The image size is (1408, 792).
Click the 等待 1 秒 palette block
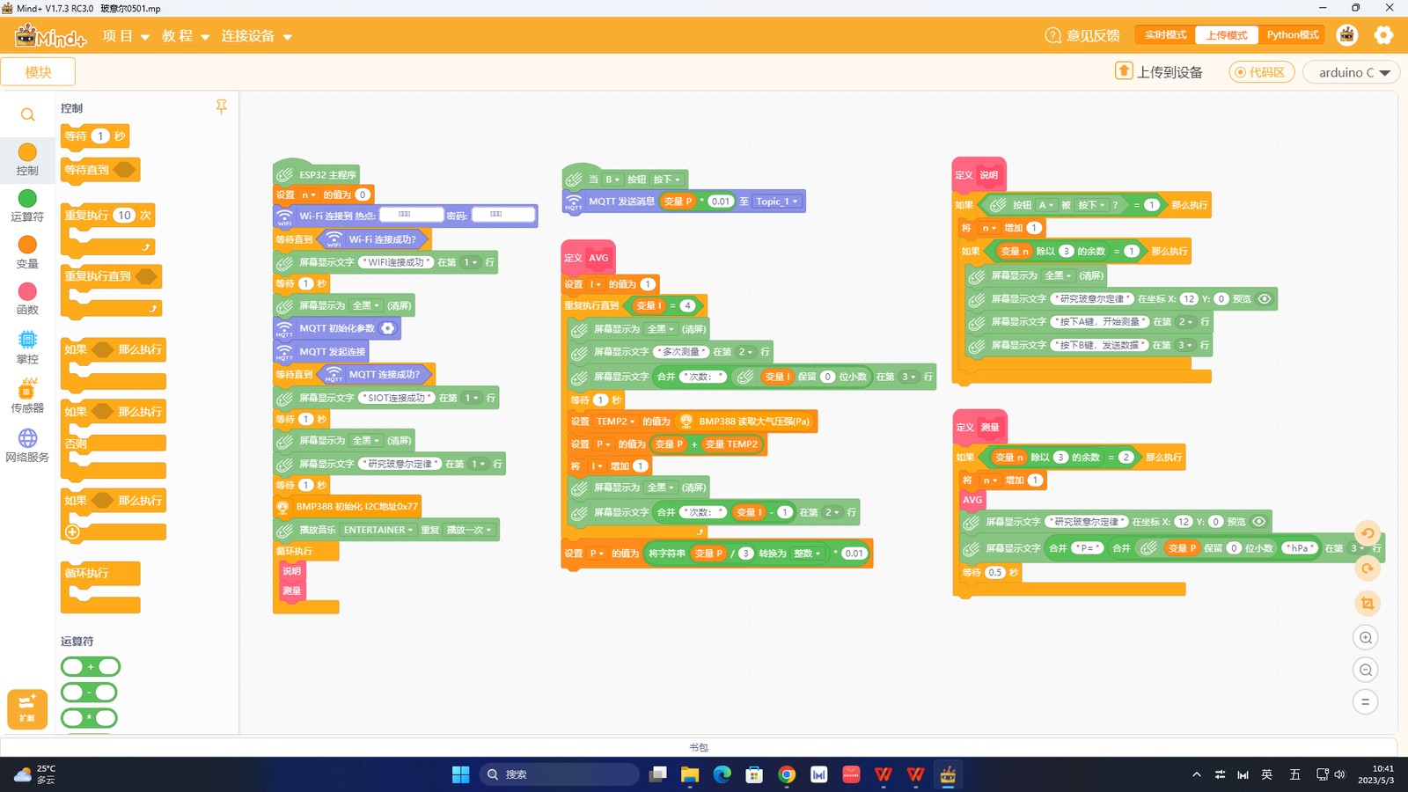tap(95, 136)
